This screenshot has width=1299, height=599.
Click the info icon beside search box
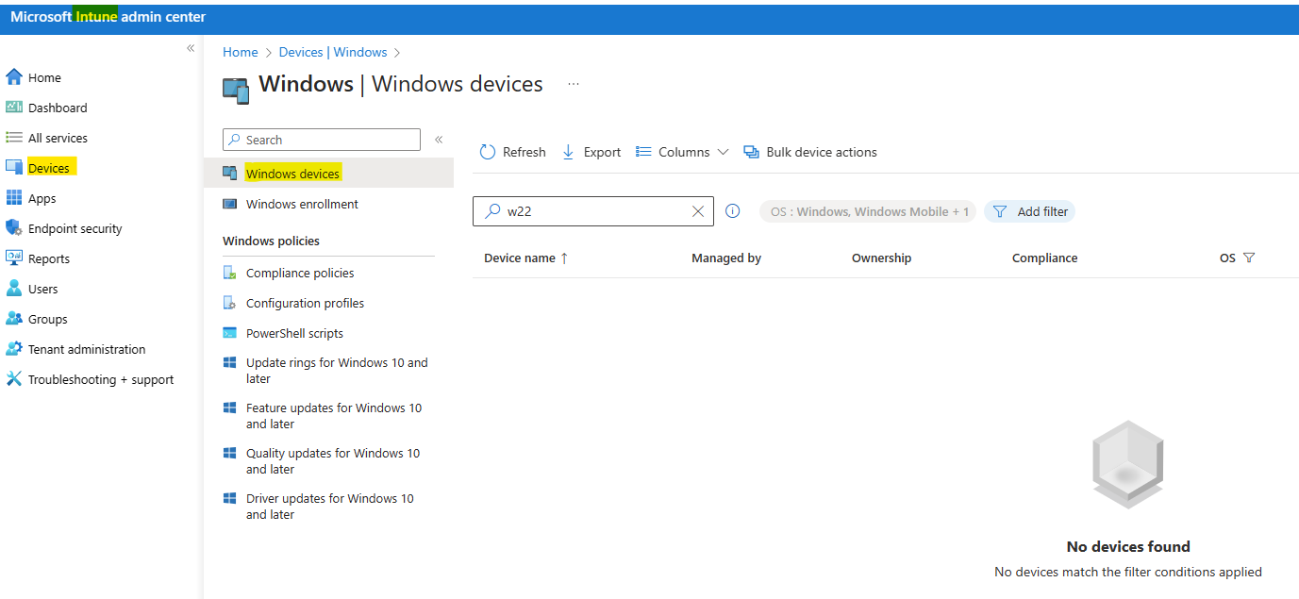coord(732,211)
